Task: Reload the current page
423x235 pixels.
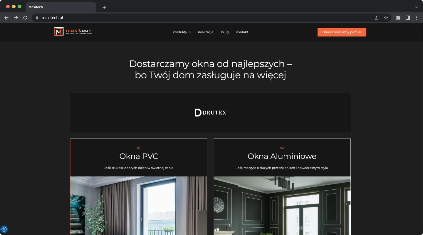Action: (25, 18)
